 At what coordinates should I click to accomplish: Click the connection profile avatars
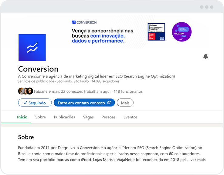(x=25, y=91)
